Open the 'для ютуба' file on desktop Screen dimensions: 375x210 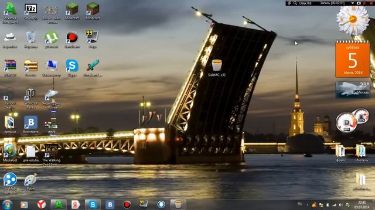(30, 152)
